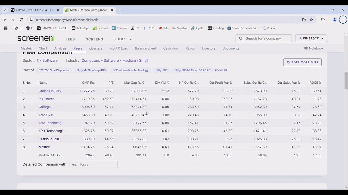
Task: Switch to the Profit & Loss tab
Action: (x=119, y=48)
